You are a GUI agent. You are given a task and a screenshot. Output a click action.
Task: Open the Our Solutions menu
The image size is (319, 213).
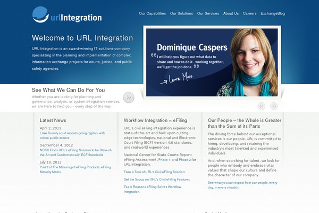(181, 13)
